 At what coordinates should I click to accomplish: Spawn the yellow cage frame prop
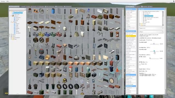41,34
